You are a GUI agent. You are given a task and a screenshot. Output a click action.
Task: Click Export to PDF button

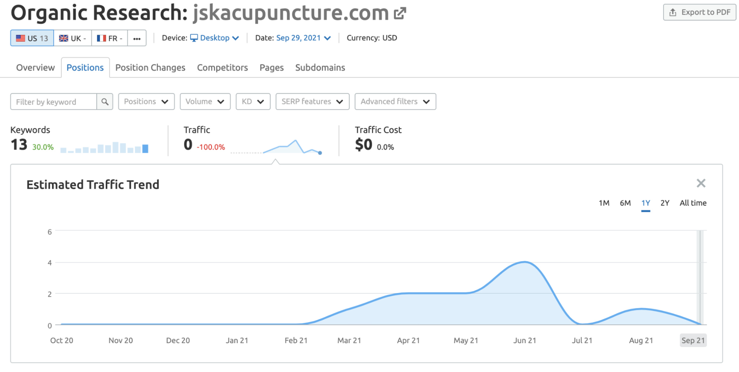click(x=699, y=12)
